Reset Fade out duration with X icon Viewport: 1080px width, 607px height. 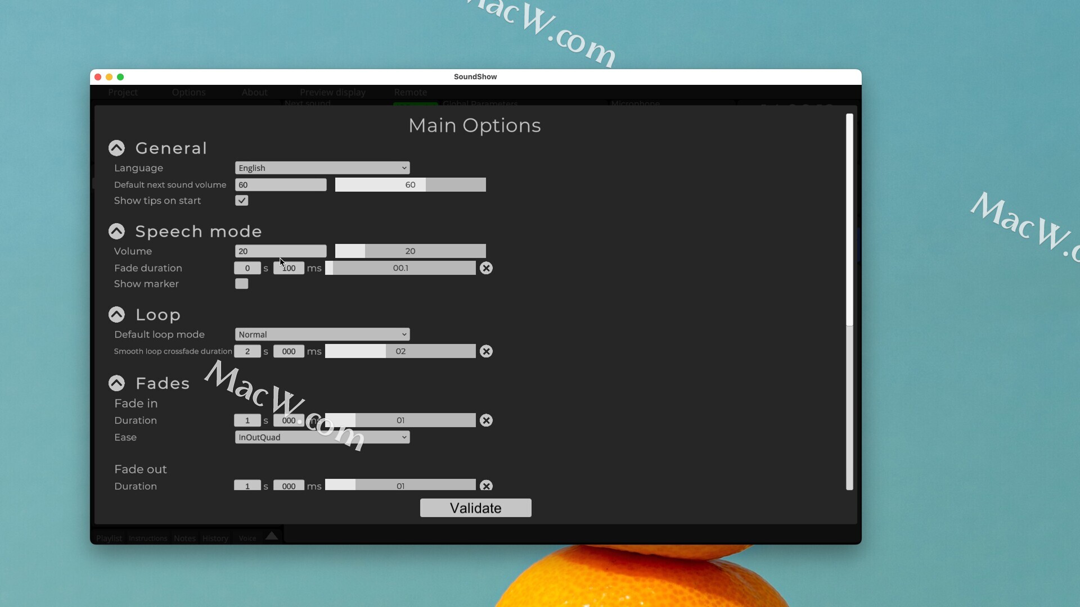point(486,485)
